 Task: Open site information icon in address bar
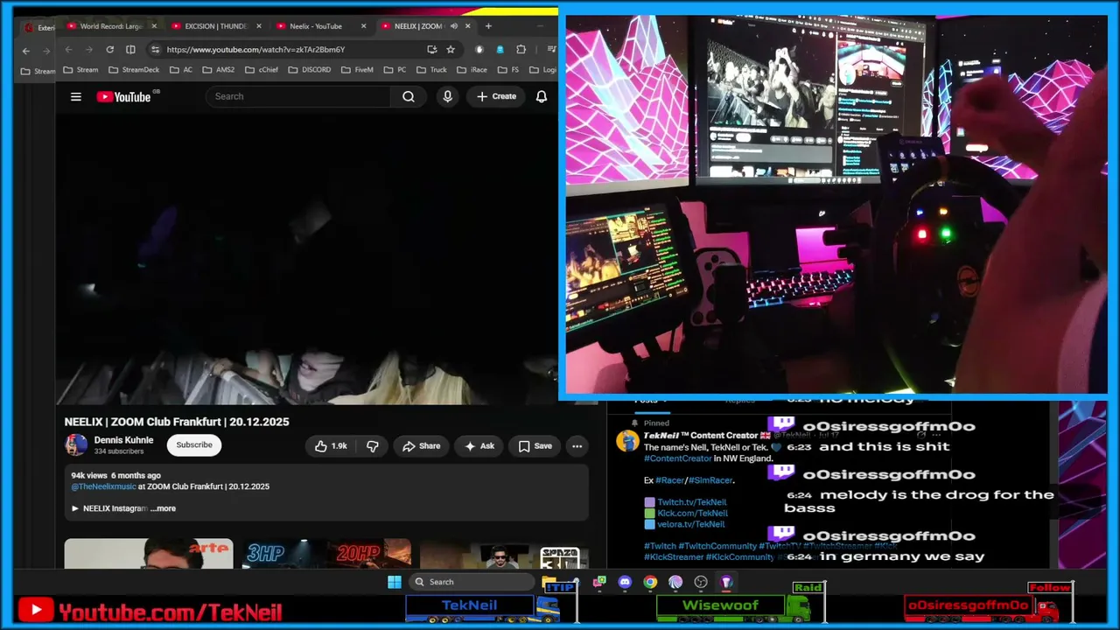[155, 50]
